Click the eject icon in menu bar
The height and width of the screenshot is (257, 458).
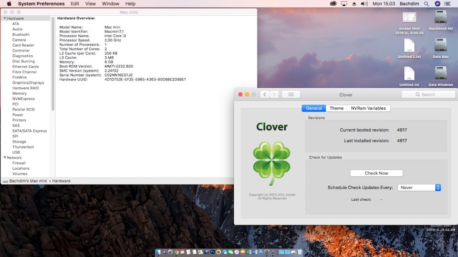pyautogui.click(x=354, y=4)
